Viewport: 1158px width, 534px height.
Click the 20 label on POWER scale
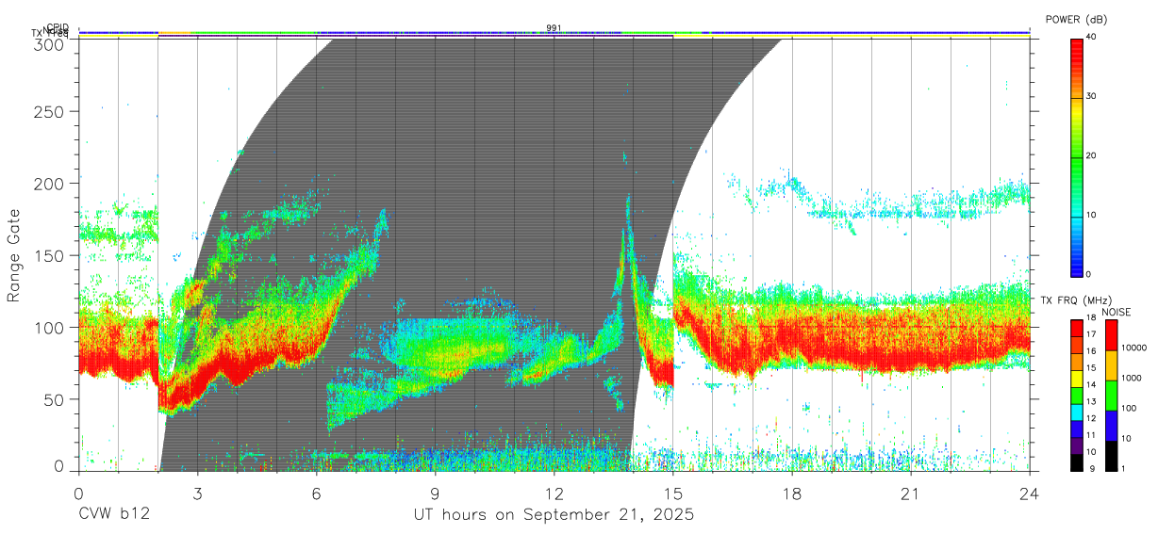tap(1092, 155)
